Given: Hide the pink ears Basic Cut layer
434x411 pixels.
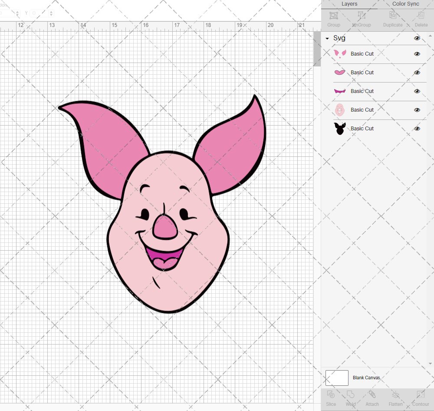Looking at the screenshot, I should click(417, 54).
